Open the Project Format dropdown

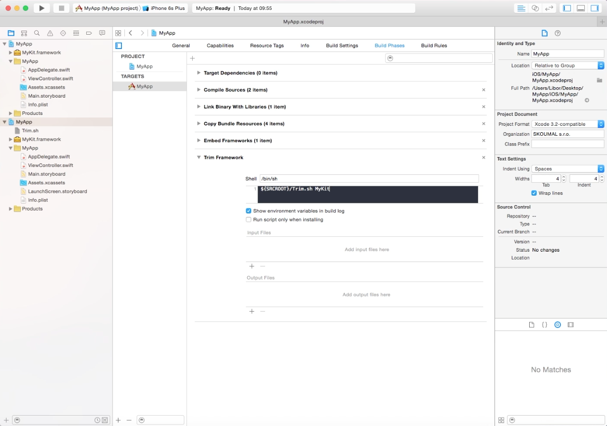tap(568, 124)
